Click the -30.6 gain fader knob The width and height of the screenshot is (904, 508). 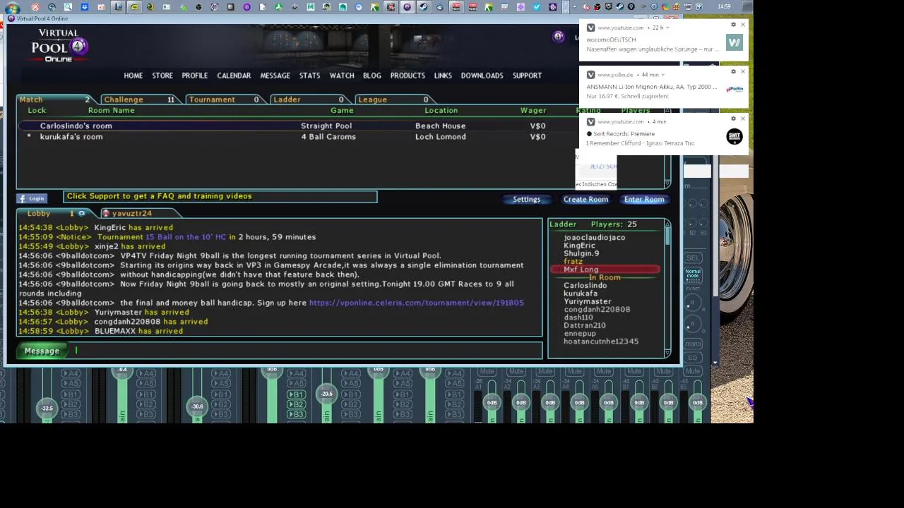197,406
